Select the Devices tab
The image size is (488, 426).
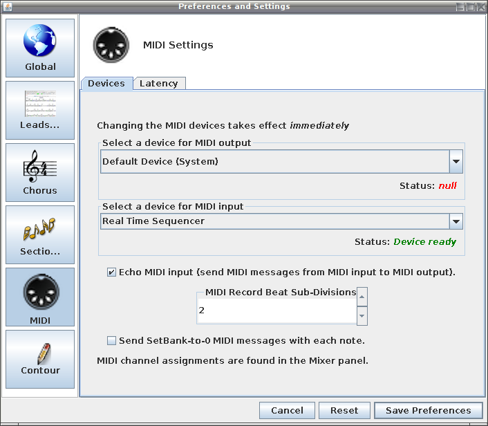(106, 84)
